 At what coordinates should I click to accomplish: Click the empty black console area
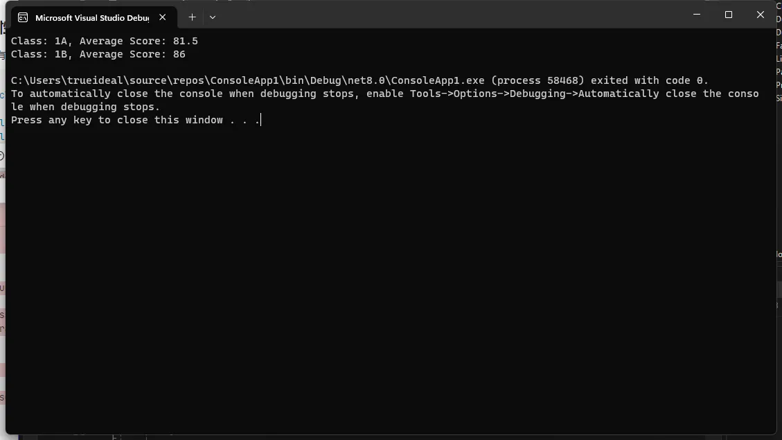click(391, 279)
